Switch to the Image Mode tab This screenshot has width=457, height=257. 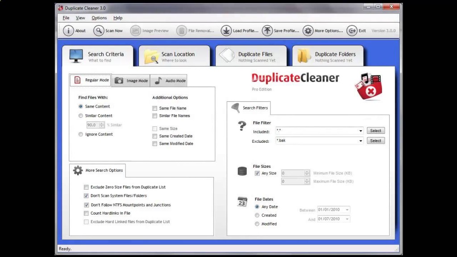131,81
